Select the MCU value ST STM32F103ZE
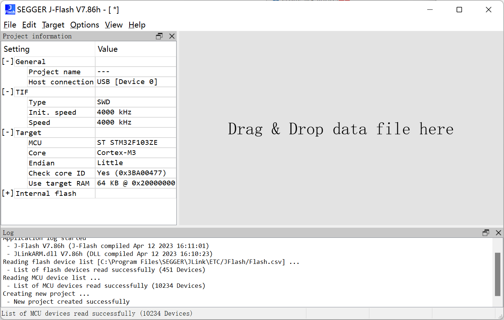Screen dimensions: 504x320 click(x=127, y=143)
